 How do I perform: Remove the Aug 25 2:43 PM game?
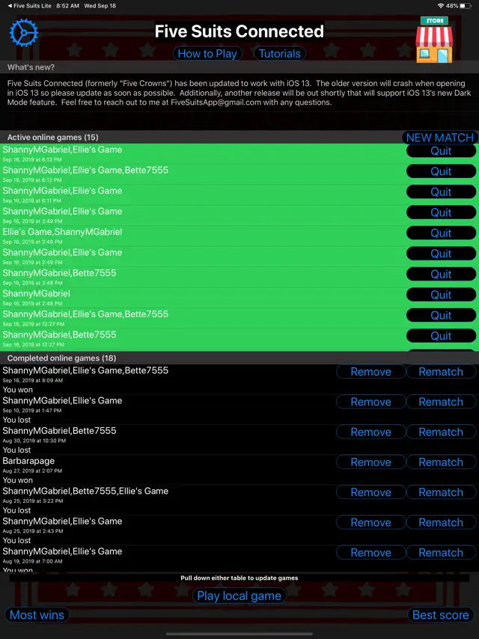pyautogui.click(x=371, y=522)
